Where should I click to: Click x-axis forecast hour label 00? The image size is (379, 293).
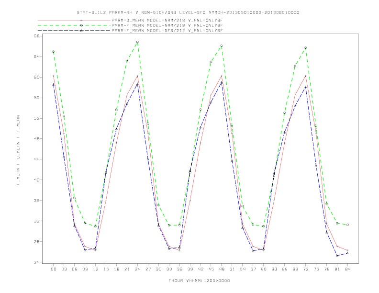pyautogui.click(x=54, y=269)
